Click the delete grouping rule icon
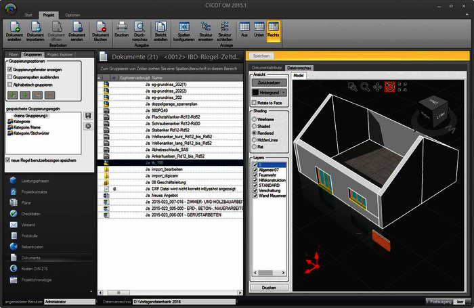Screen dimensions: 474x308 [88, 126]
